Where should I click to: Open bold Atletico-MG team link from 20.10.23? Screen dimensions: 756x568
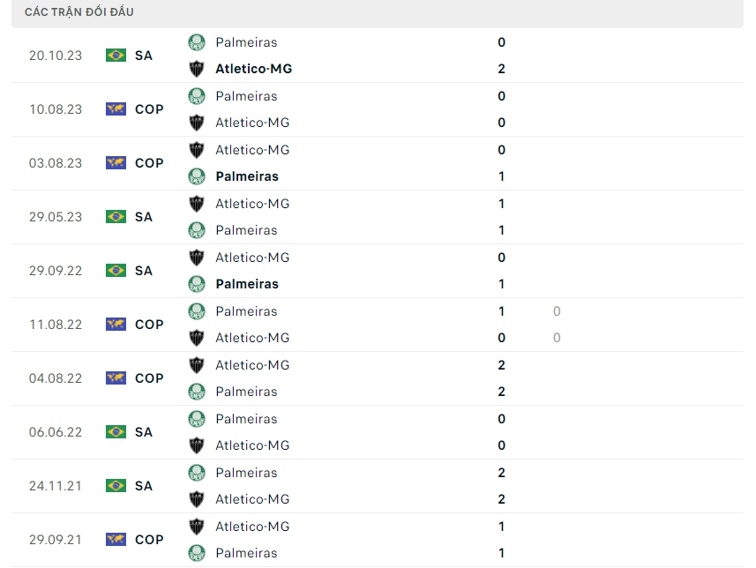[253, 69]
